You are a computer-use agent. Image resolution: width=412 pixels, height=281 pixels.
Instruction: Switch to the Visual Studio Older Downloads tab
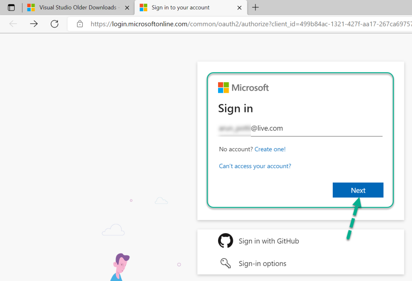point(78,8)
